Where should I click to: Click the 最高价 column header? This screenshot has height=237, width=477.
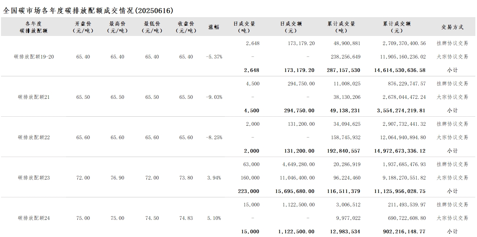pyautogui.click(x=117, y=27)
